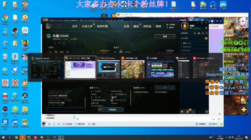Switch to the Red Queen music player thumbnail
251x140 pixels.
tap(206, 68)
